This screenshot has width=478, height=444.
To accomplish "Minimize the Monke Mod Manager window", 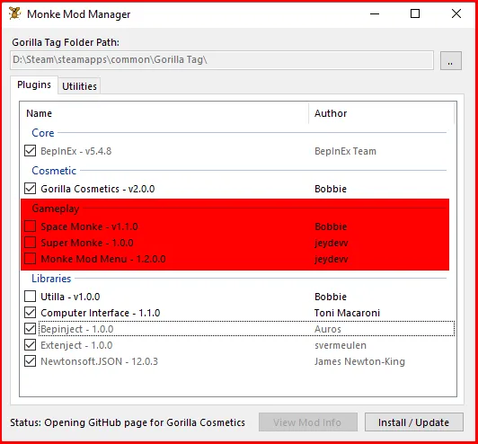I will [x=375, y=13].
